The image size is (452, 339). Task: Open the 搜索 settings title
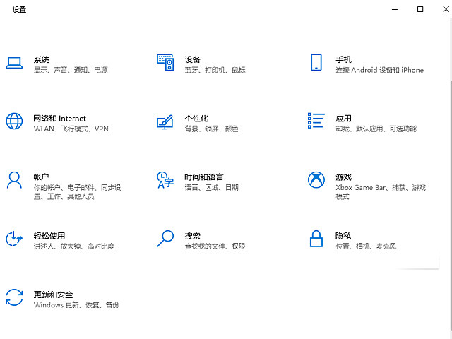point(193,236)
